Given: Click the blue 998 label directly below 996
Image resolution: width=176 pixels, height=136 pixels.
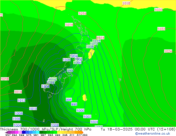Looking at the screenshot, I should point(74,104).
